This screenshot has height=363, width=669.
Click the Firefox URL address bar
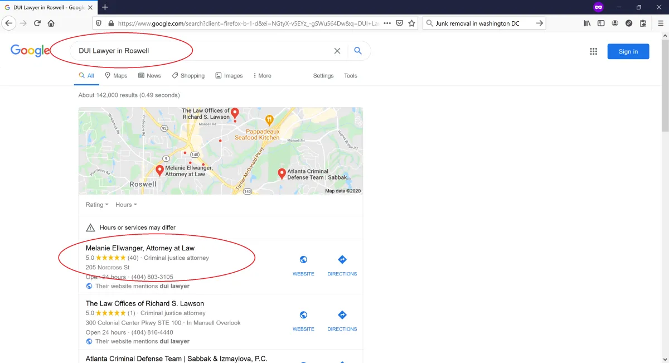tap(248, 23)
